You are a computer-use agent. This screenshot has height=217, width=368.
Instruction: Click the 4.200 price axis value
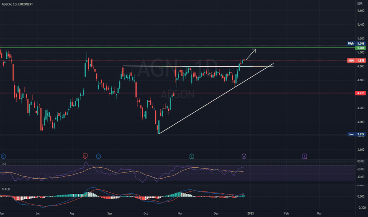point(361,108)
